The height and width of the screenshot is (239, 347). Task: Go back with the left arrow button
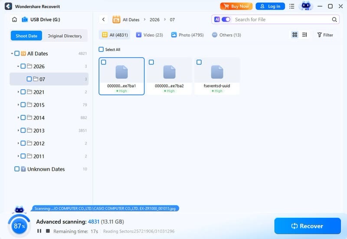pyautogui.click(x=103, y=19)
